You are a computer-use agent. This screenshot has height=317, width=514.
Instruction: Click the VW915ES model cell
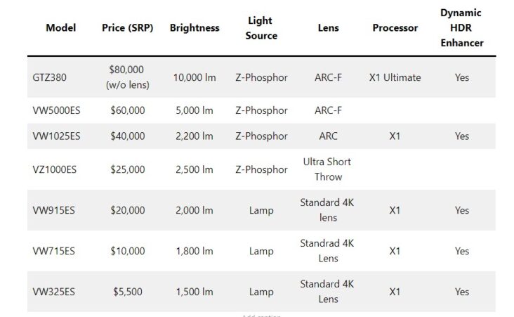(54, 210)
